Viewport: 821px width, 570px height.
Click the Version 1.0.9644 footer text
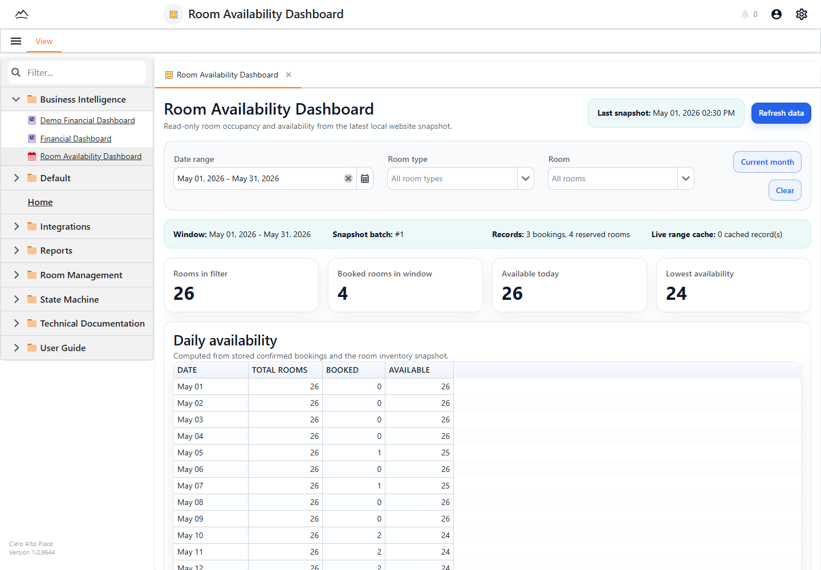32,552
